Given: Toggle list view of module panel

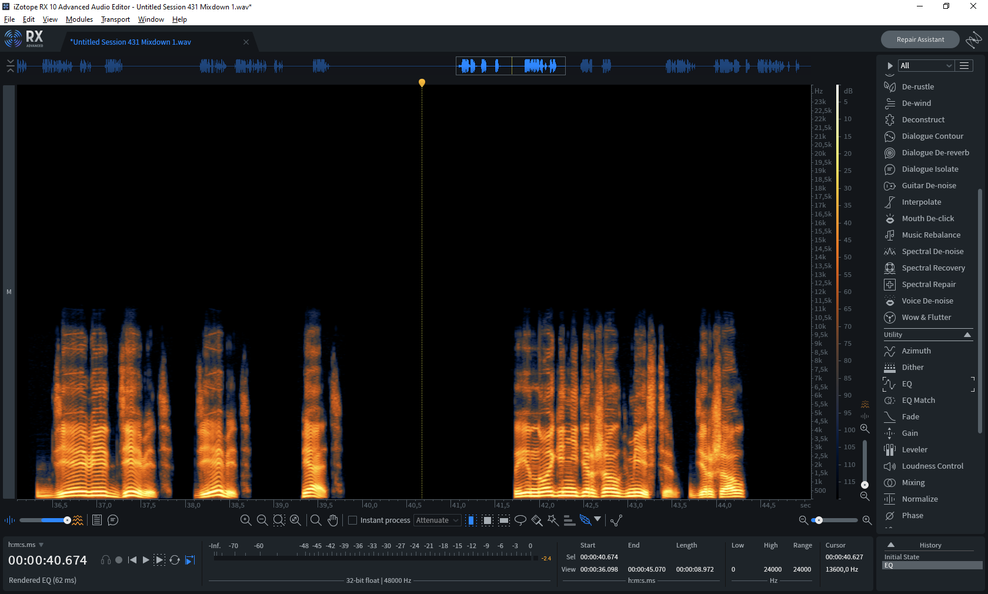Looking at the screenshot, I should [x=964, y=65].
